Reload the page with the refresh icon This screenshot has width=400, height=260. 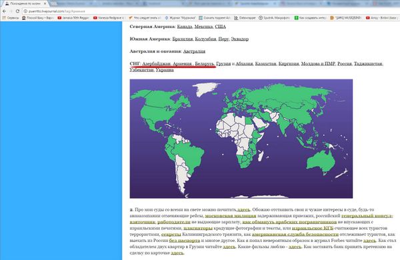click(x=17, y=11)
